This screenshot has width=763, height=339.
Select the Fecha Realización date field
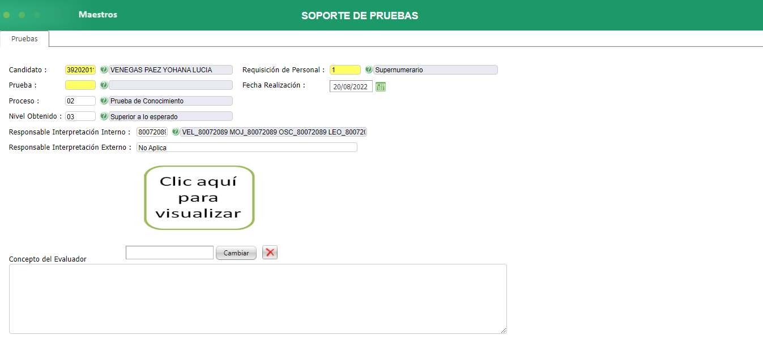point(351,86)
